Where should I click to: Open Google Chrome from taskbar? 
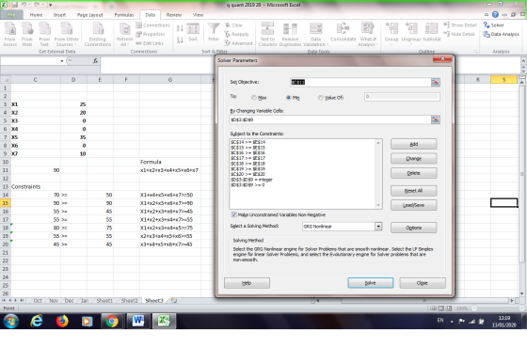(x=112, y=321)
